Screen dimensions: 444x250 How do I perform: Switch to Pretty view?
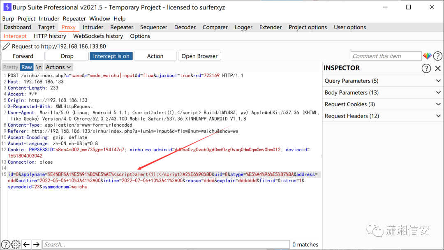click(x=11, y=67)
